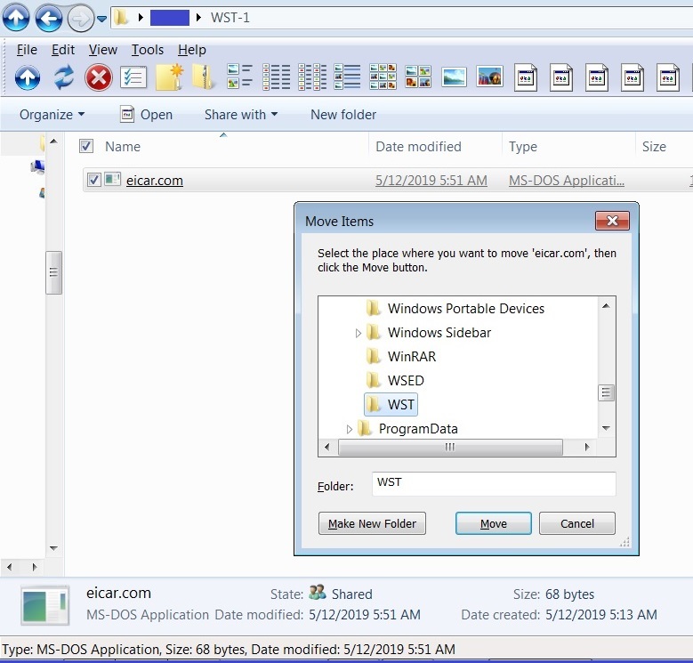Click the Move button

click(494, 523)
